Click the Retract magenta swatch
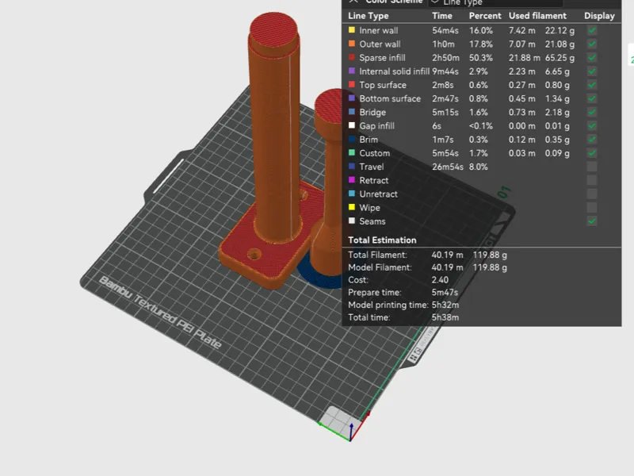This screenshot has height=476, width=634. pyautogui.click(x=352, y=180)
